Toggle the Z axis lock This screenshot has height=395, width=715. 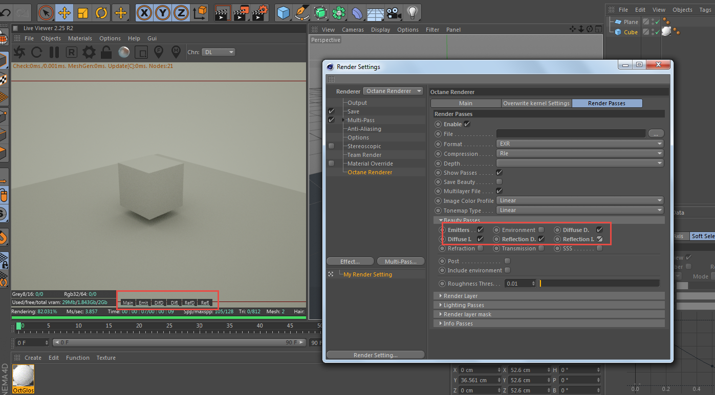click(x=181, y=12)
